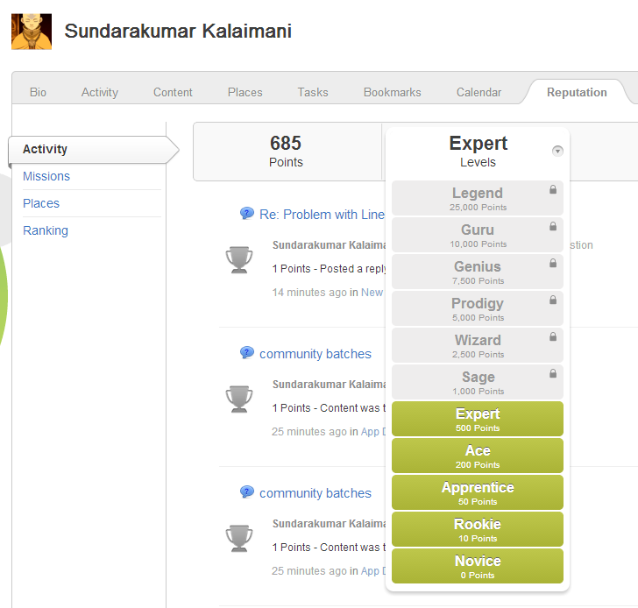Click the Guru level lock icon

(553, 226)
